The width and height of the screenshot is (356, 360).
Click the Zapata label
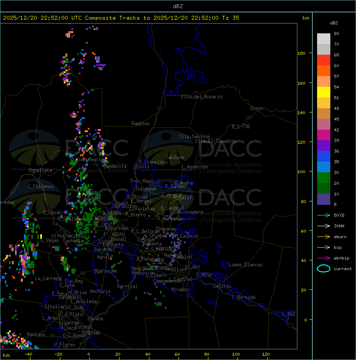click(x=95, y=319)
